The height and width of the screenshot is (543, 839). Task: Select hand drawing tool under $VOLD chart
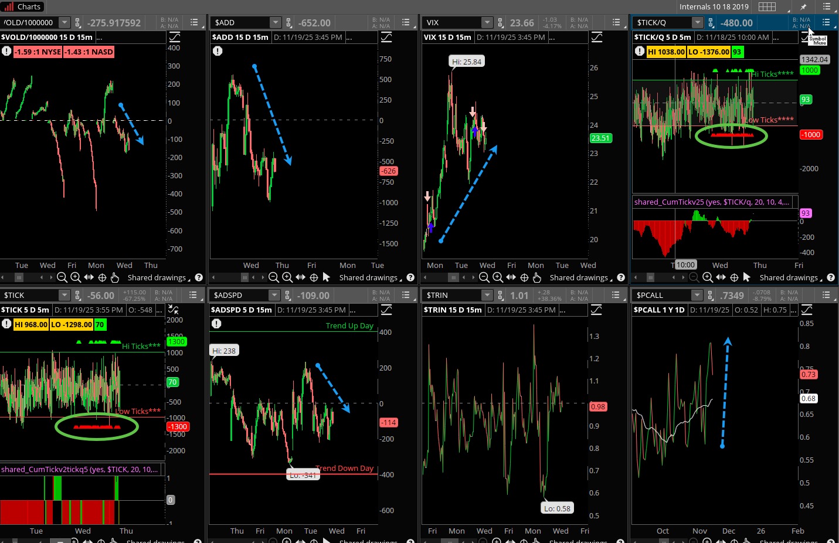click(x=115, y=277)
